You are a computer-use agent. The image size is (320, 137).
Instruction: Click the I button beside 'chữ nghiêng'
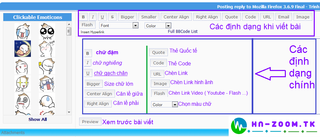point(87,63)
